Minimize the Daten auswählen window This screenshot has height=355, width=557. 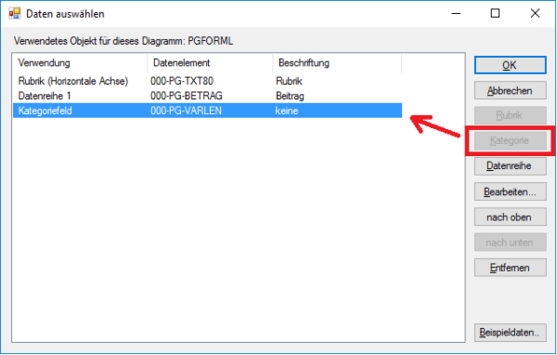[456, 14]
